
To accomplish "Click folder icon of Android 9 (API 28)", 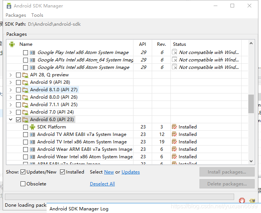I will point(25,82).
